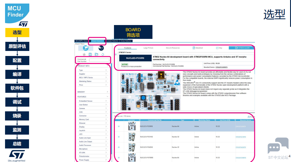
Task: Click the NUCLEO-F030R8 board photo
Action: coord(150,91)
